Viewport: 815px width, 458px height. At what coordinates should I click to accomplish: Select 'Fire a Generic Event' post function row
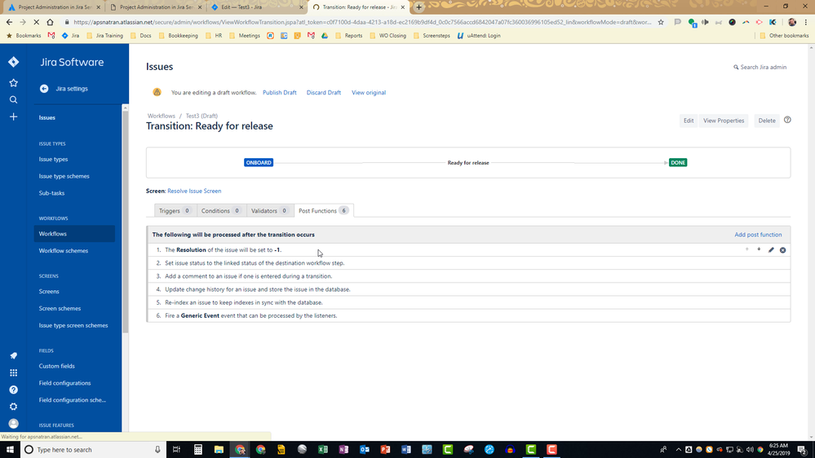coord(468,315)
